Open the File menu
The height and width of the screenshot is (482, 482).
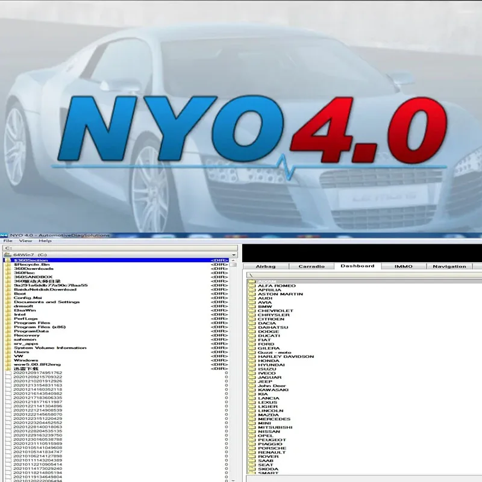point(8,240)
